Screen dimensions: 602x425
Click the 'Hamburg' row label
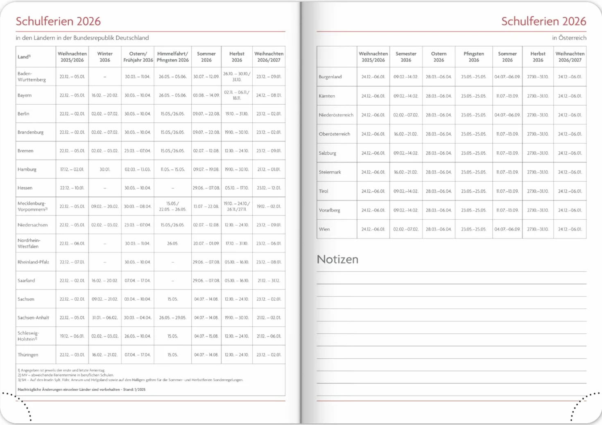coord(27,169)
